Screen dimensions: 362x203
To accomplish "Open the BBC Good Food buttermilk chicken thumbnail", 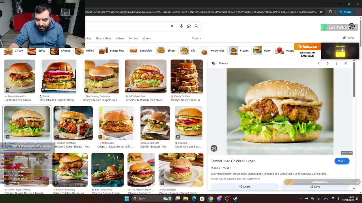I will [146, 76].
